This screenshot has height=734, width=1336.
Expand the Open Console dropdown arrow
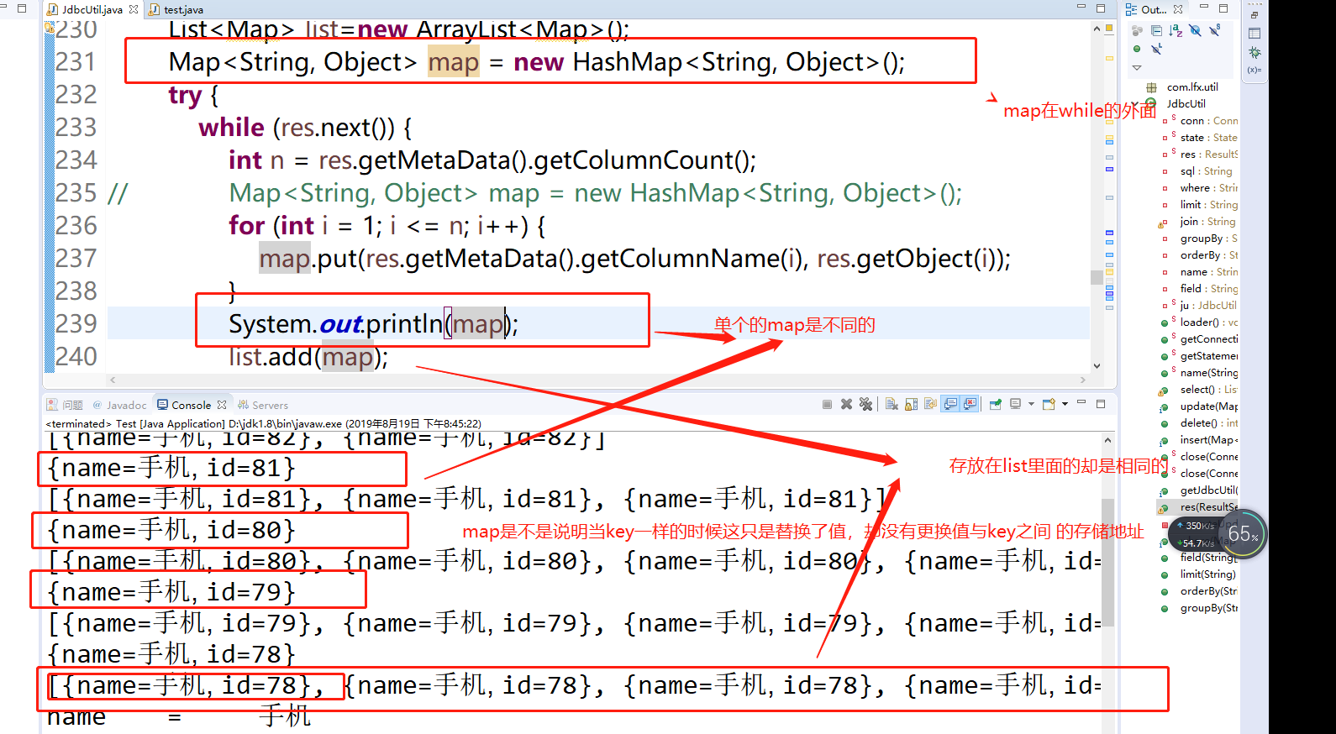point(1065,404)
